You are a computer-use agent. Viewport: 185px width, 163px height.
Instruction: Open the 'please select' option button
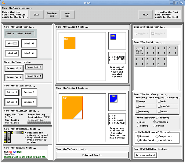pyautogui.click(x=146, y=155)
